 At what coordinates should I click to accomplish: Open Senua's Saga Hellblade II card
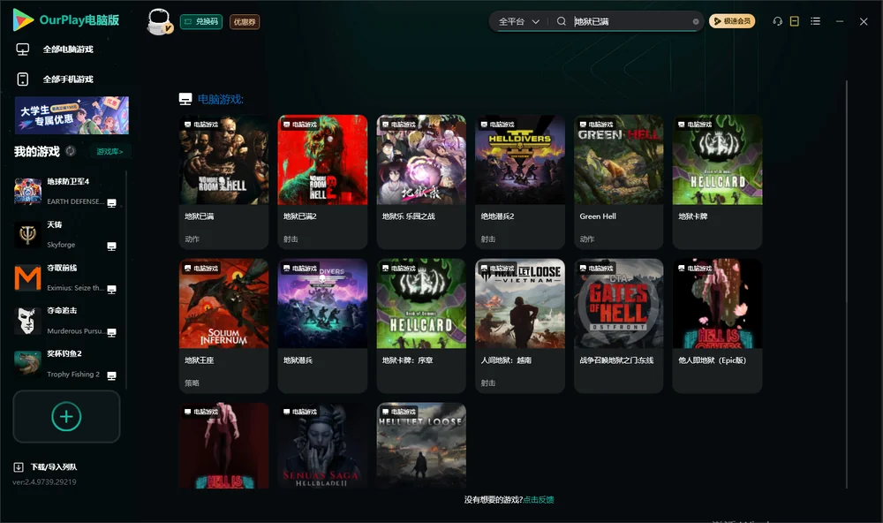[x=322, y=445]
